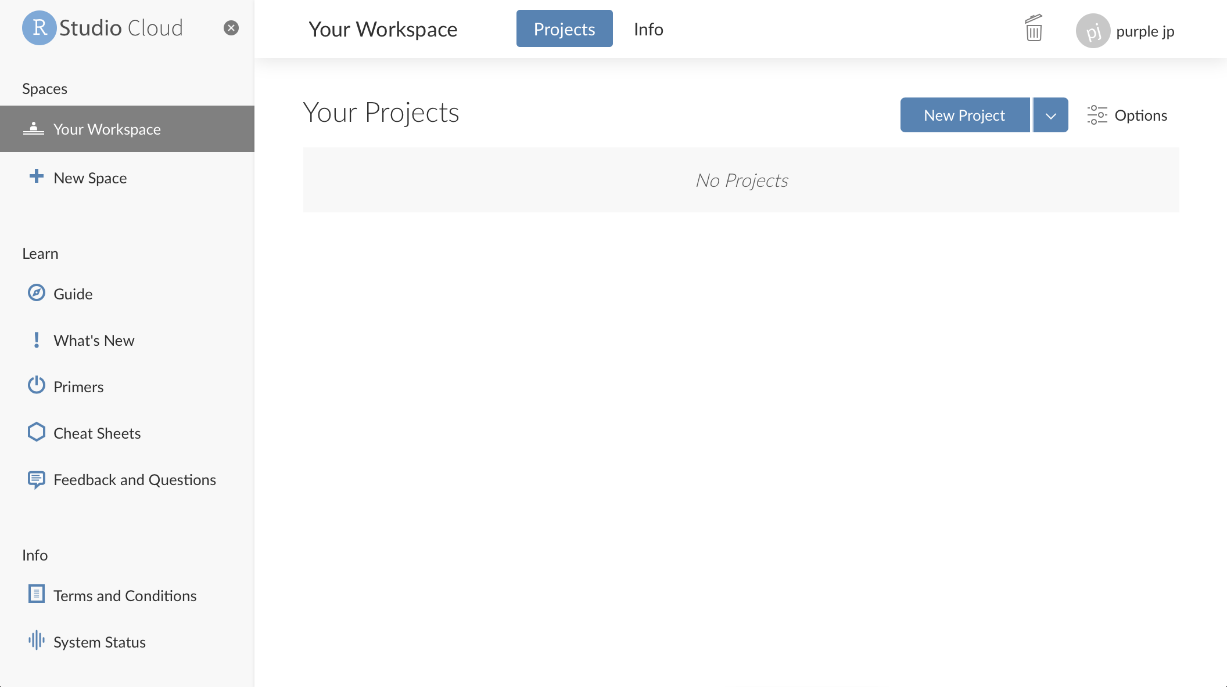The height and width of the screenshot is (687, 1227).
Task: Click the RStudio Cloud logo icon
Action: click(39, 28)
